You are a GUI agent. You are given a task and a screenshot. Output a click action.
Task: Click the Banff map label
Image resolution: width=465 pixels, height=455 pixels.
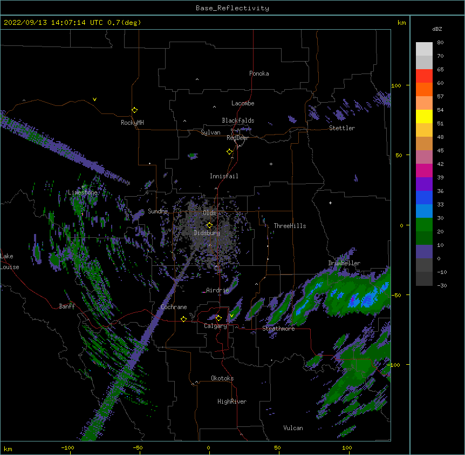[67, 306]
